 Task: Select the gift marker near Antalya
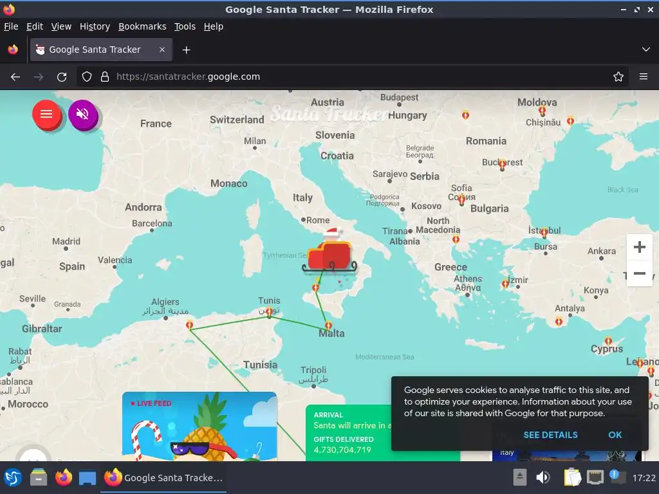click(x=559, y=322)
